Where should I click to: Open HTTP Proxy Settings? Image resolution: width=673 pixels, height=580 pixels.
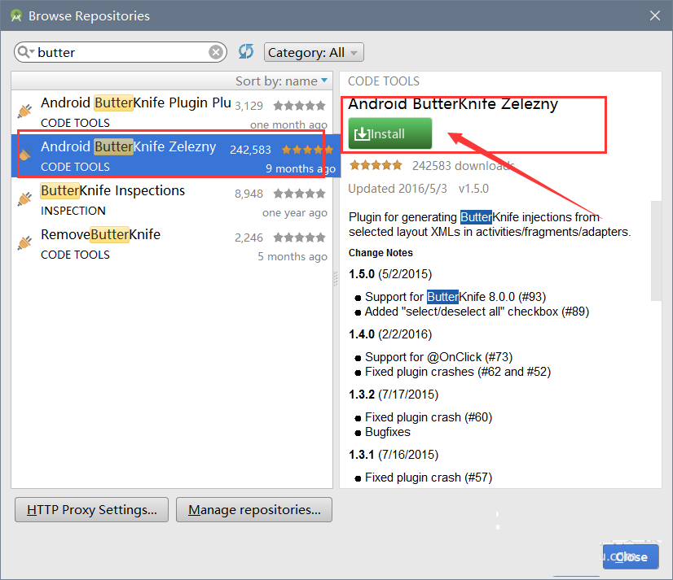91,510
